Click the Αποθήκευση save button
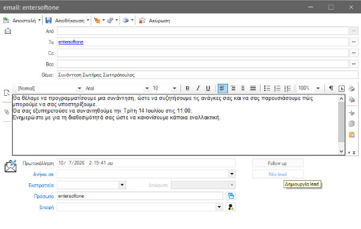 tap(65, 20)
